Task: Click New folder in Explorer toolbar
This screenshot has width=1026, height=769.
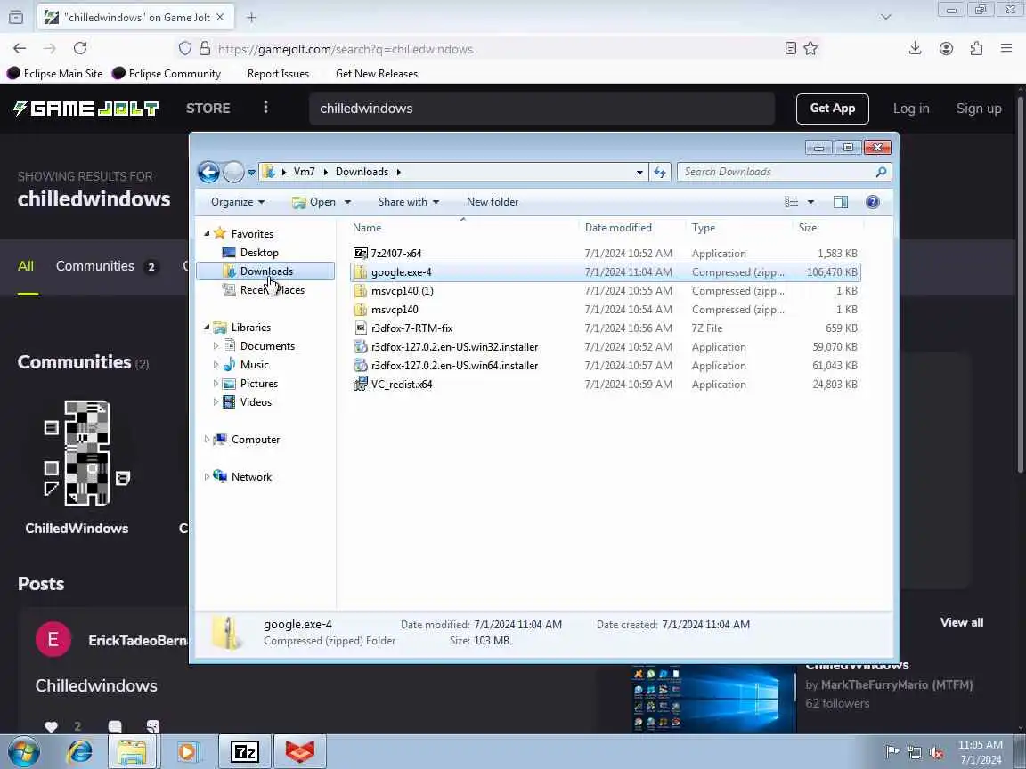Action: (x=492, y=202)
